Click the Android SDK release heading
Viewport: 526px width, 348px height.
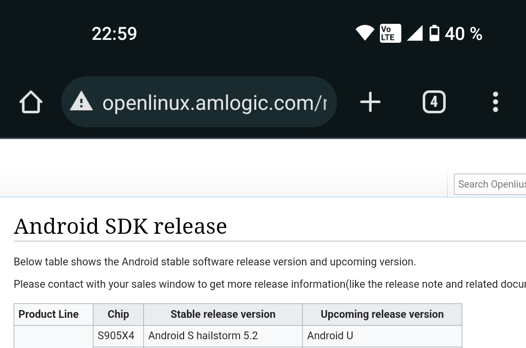tap(120, 226)
